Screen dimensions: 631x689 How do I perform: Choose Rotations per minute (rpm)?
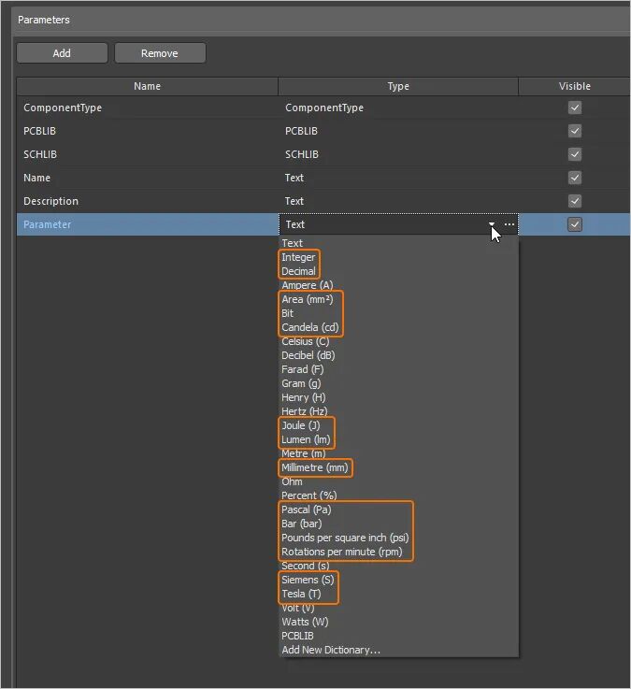[342, 552]
